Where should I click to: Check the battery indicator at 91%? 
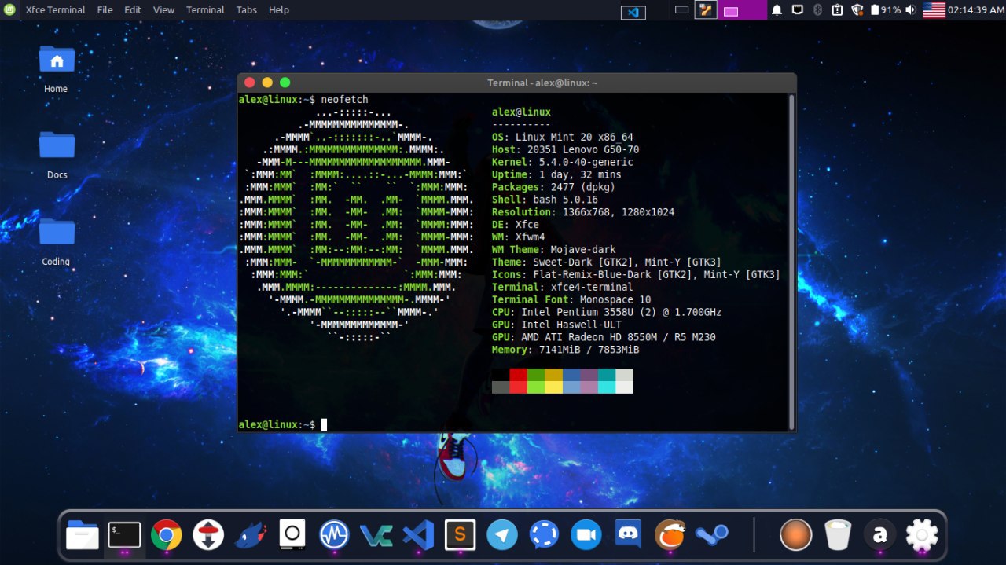886,9
